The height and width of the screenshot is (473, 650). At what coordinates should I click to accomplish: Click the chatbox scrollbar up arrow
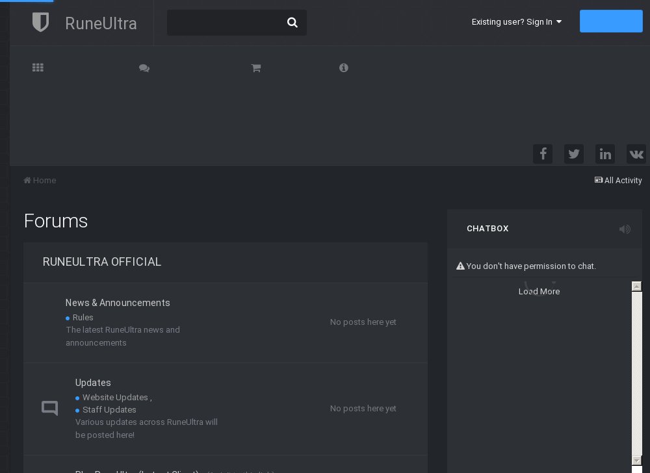point(636,287)
